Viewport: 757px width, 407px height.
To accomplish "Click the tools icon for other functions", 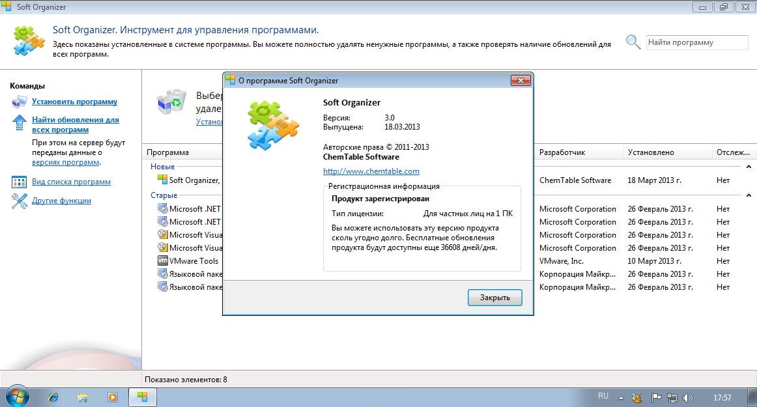I will (20, 201).
